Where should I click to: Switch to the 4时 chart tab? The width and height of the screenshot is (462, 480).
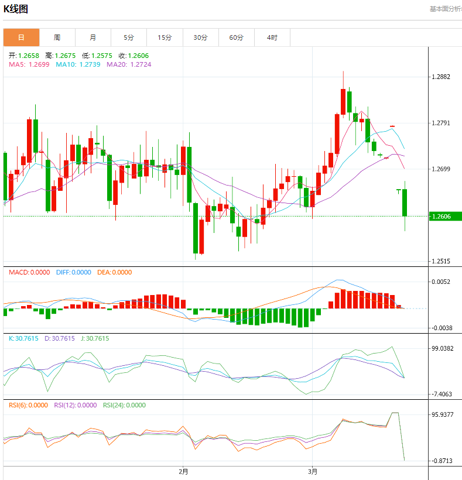point(272,37)
